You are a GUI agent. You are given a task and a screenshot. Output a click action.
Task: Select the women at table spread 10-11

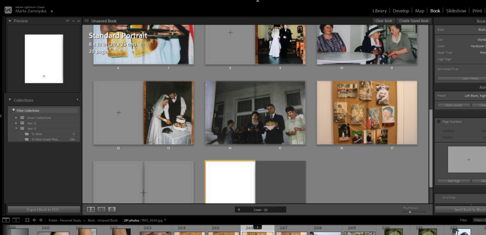coord(367,45)
